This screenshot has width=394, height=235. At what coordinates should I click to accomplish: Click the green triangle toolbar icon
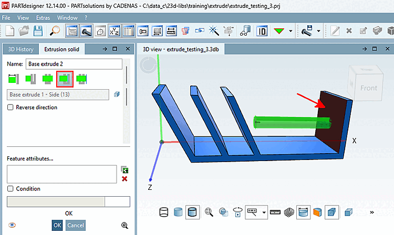[x=279, y=31]
